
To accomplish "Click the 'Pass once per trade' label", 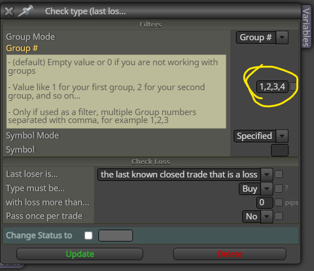I will [x=44, y=216].
